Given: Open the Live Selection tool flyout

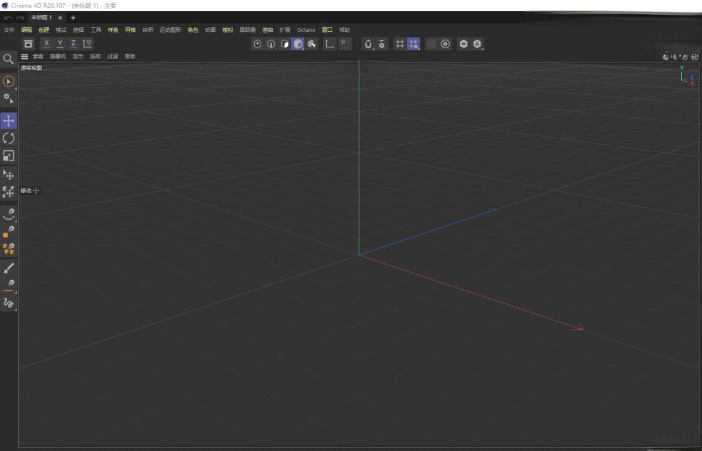Looking at the screenshot, I should coord(8,81).
